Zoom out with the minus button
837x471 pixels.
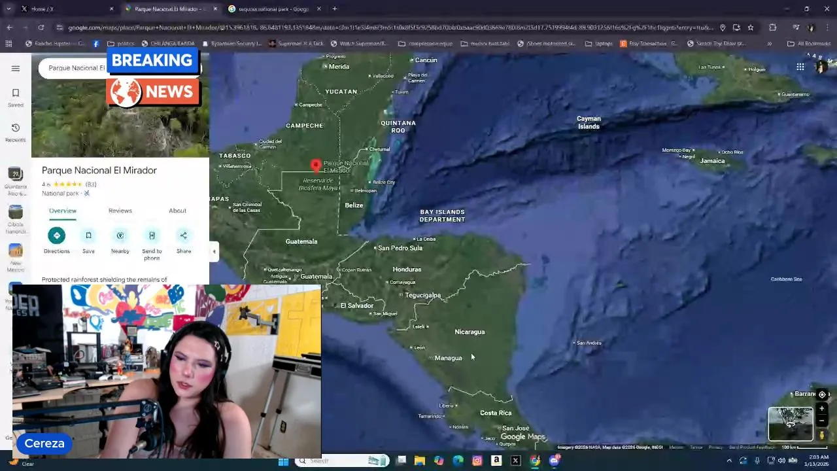point(822,421)
